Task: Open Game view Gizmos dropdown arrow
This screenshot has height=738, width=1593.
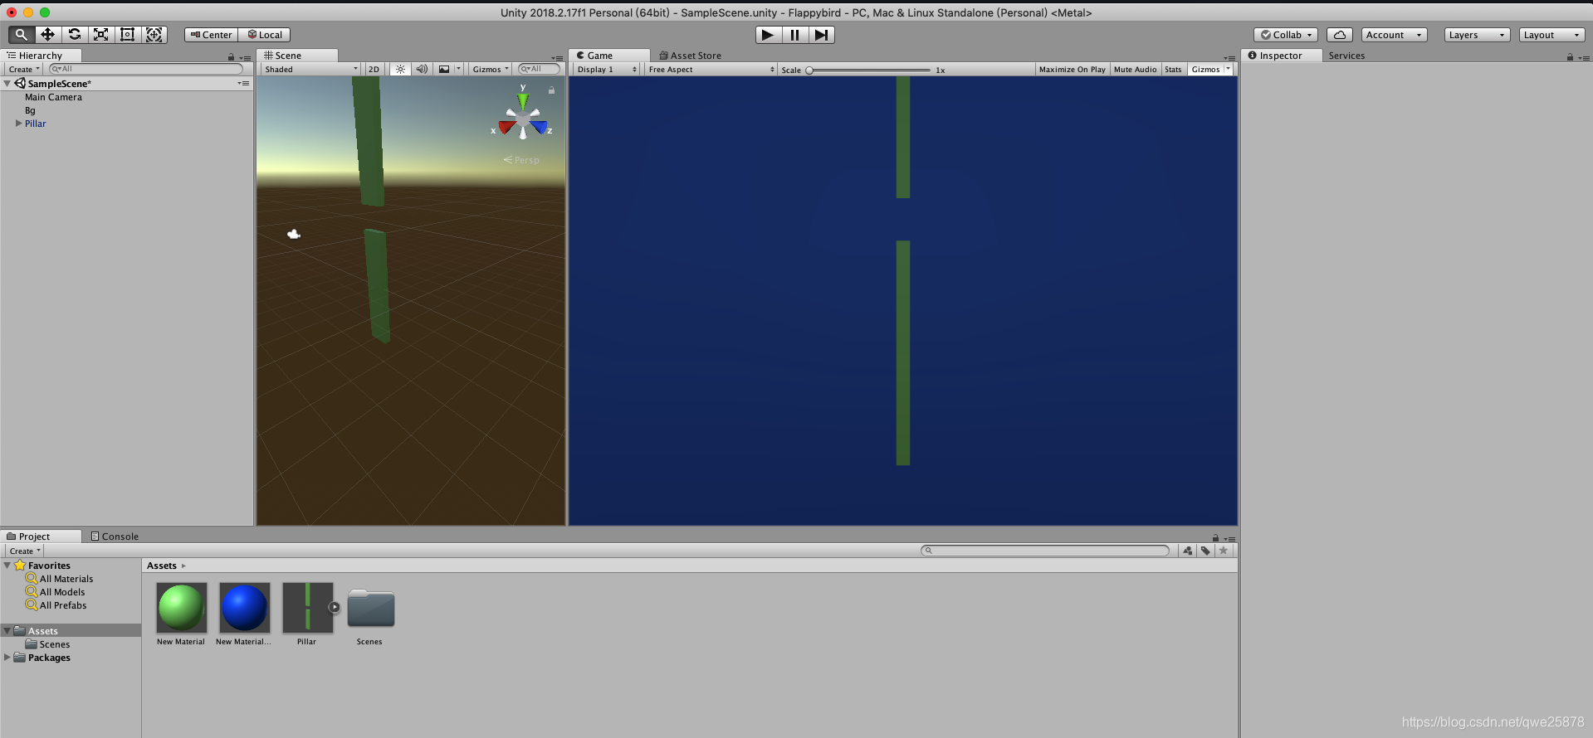Action: click(1229, 70)
